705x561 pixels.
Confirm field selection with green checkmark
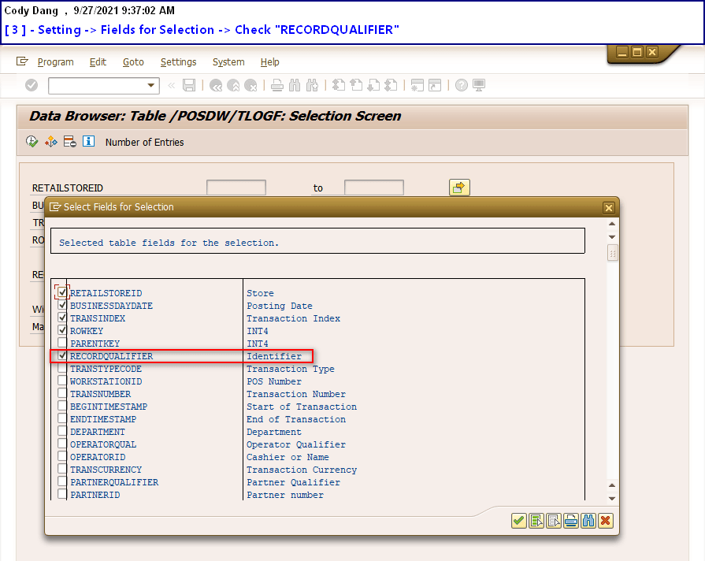(518, 521)
